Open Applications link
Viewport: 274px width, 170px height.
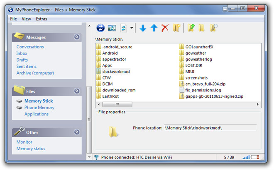[37, 114]
